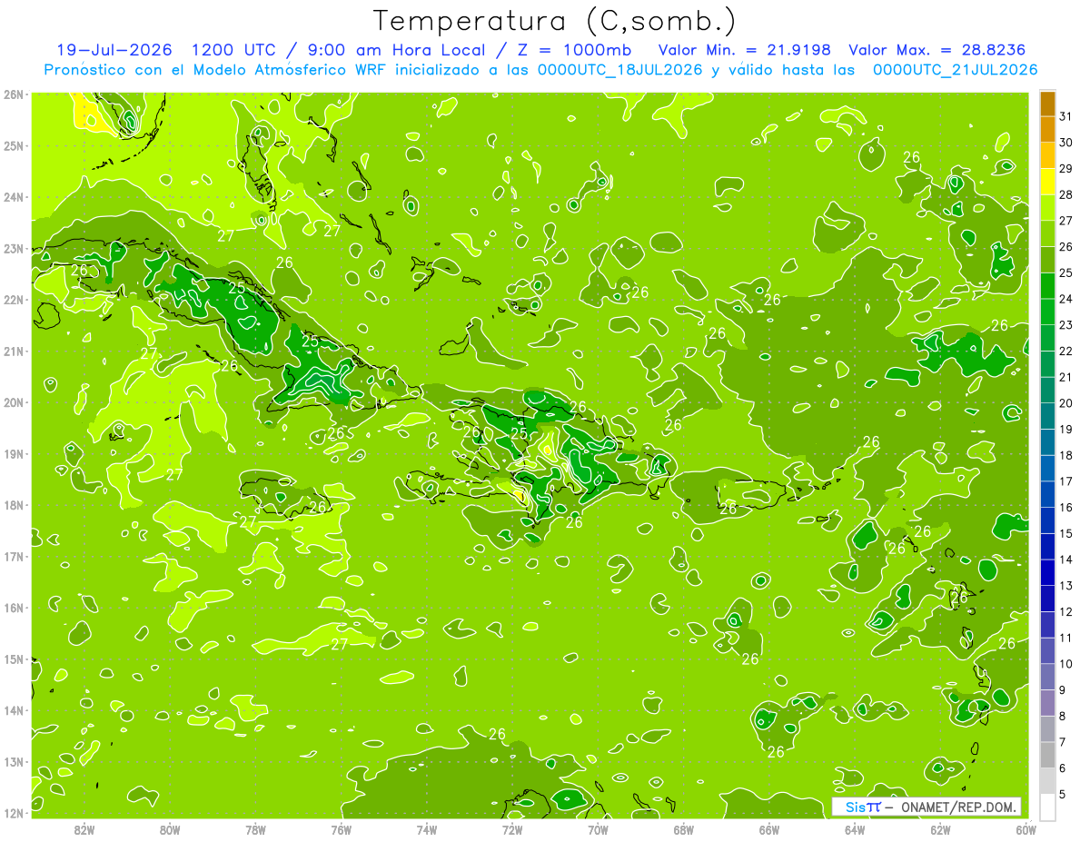Select initialization time '0000UTC_18JUL2026'

619,70
